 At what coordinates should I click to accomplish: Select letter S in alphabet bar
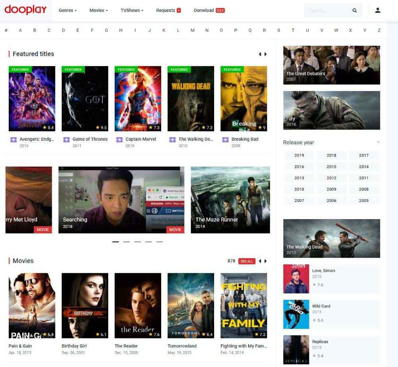pos(279,30)
